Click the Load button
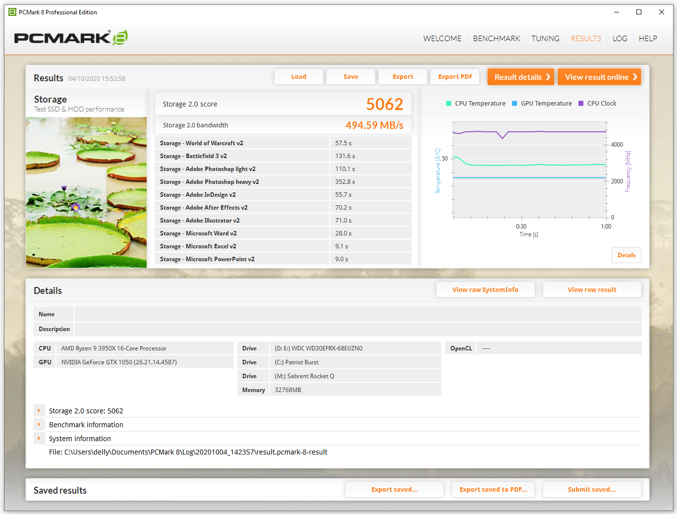 [x=299, y=77]
